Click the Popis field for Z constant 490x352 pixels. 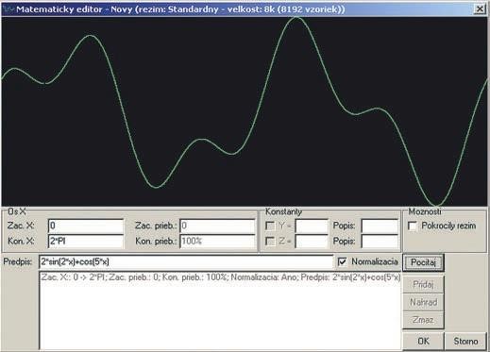380,242
